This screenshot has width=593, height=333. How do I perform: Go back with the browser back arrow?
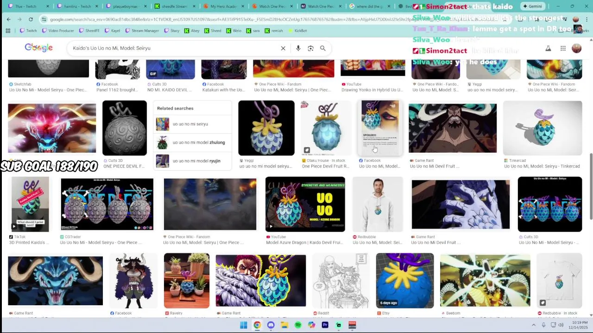click(8, 19)
